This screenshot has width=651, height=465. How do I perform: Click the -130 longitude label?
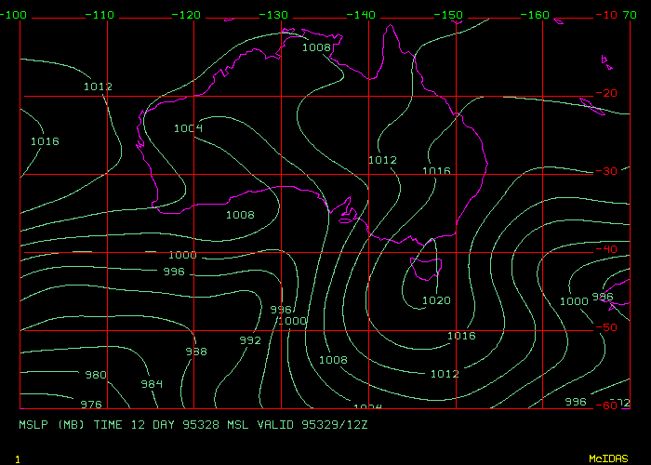click(275, 15)
